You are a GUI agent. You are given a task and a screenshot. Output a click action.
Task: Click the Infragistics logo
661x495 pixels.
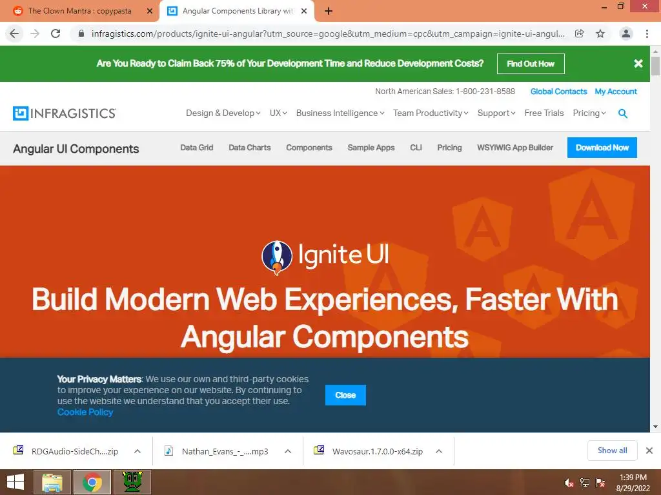pos(64,113)
